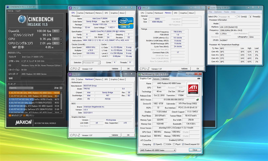
Task: Click GPU-Z ATI CrossFire Enabled field
Action: coord(176,140)
